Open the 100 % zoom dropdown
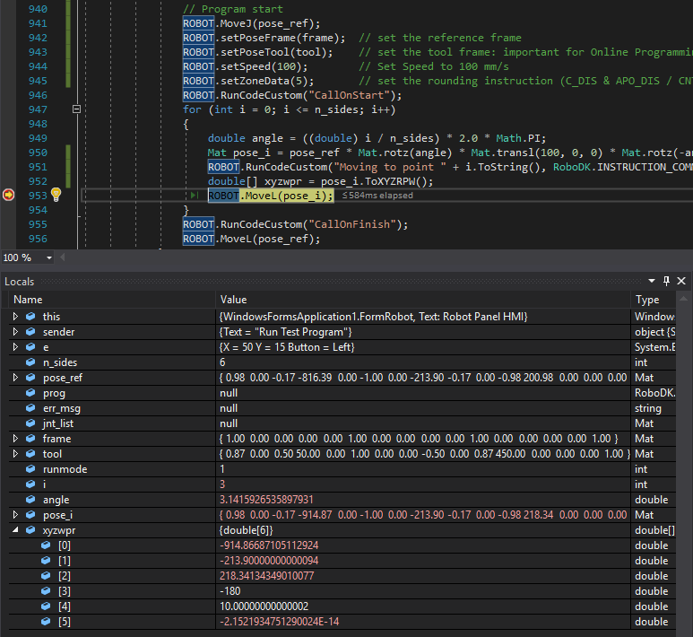 click(48, 257)
